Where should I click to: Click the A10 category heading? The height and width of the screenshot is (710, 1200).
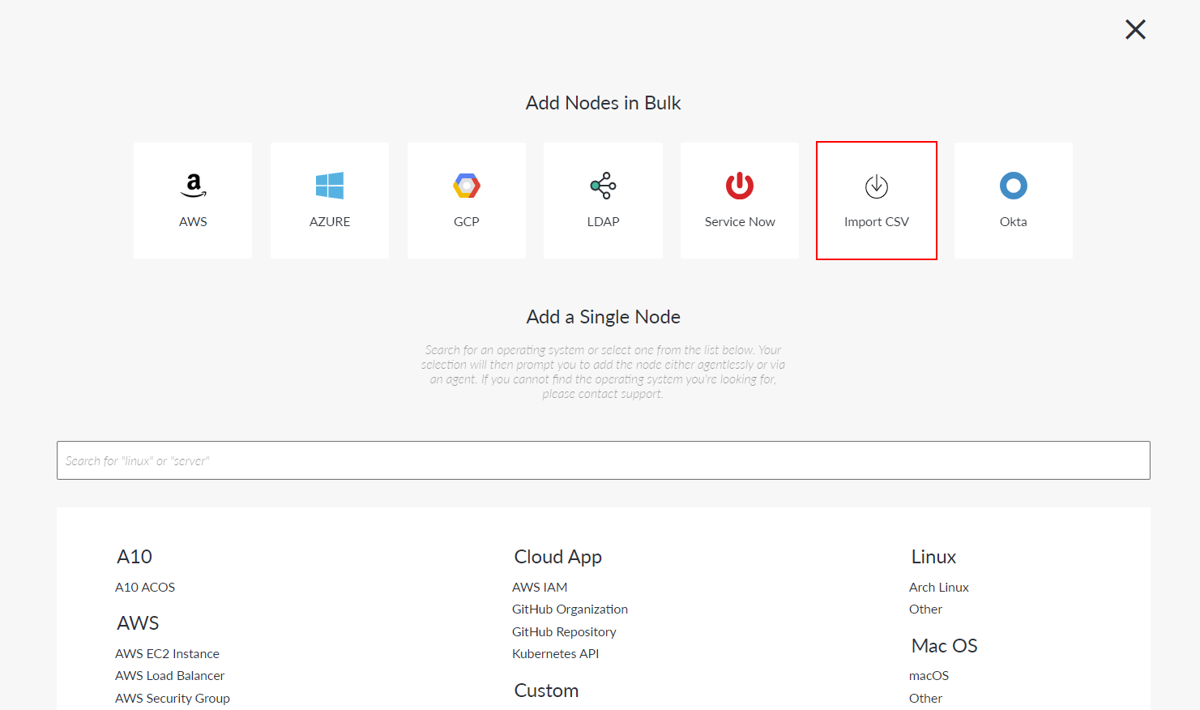pyautogui.click(x=135, y=558)
